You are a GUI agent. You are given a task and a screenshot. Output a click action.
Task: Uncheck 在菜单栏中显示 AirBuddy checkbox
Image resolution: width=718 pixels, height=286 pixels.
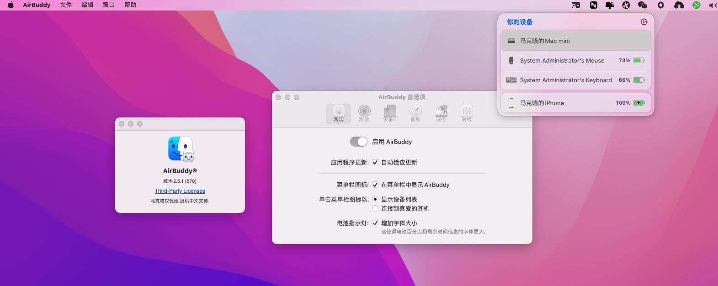click(x=375, y=185)
